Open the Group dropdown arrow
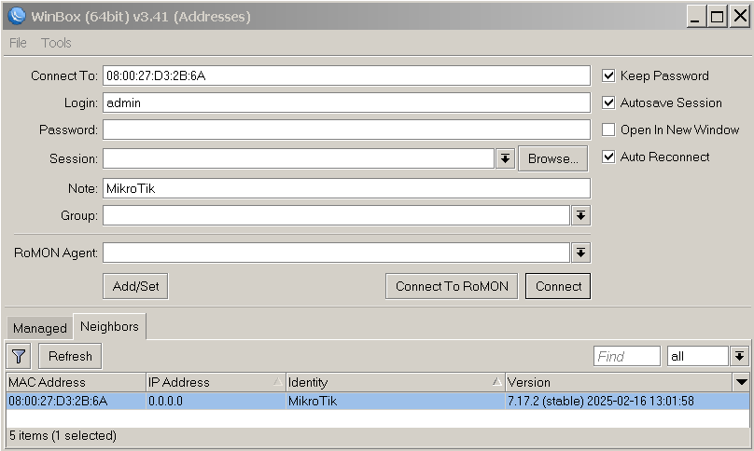Viewport: 754px width, 451px height. (x=580, y=215)
